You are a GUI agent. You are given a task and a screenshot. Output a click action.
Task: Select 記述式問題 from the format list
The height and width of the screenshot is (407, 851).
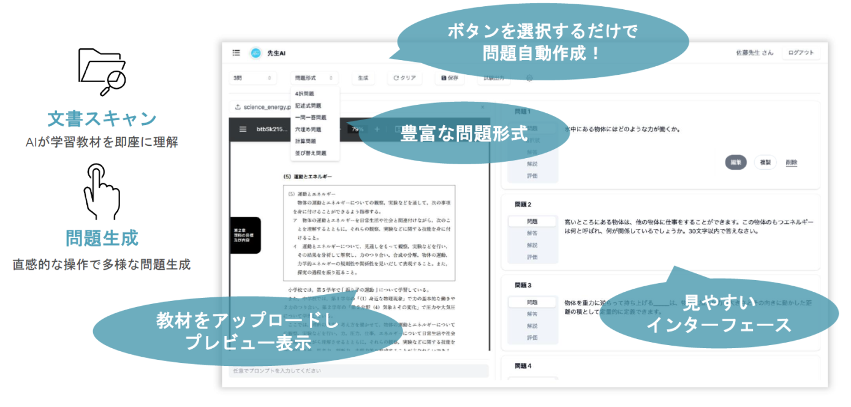[314, 105]
